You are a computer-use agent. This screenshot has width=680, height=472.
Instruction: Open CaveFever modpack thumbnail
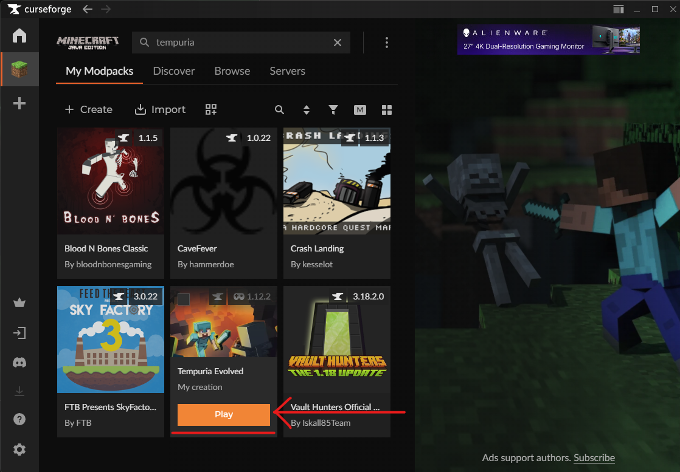coord(223,181)
